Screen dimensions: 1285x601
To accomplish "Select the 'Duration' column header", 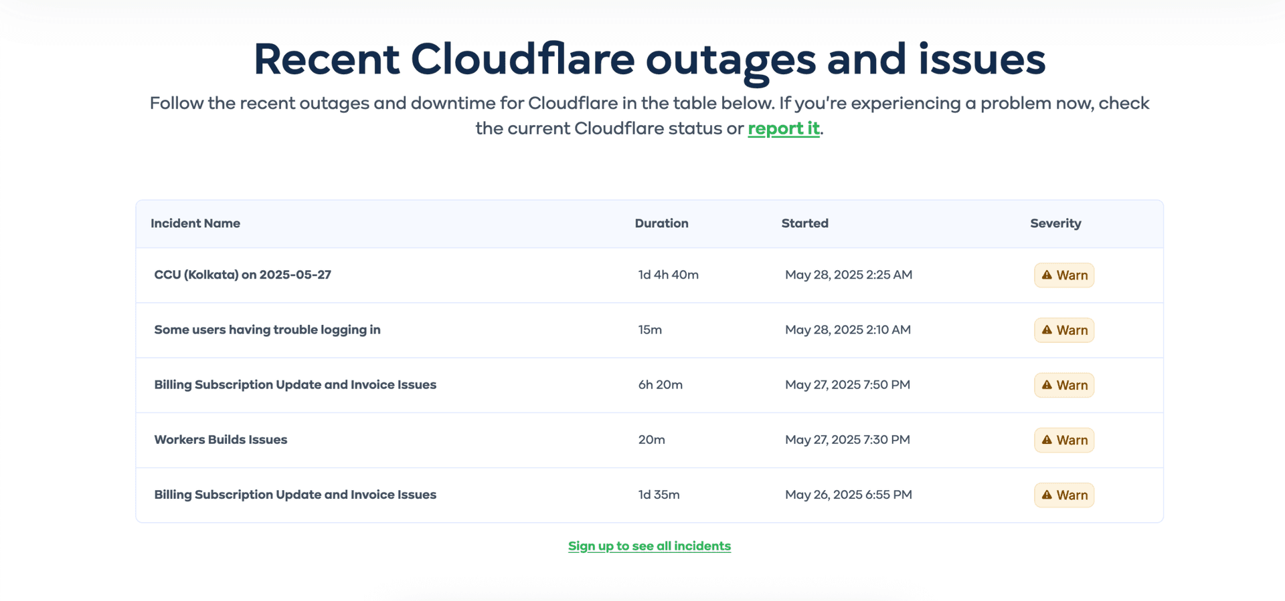I will [661, 223].
